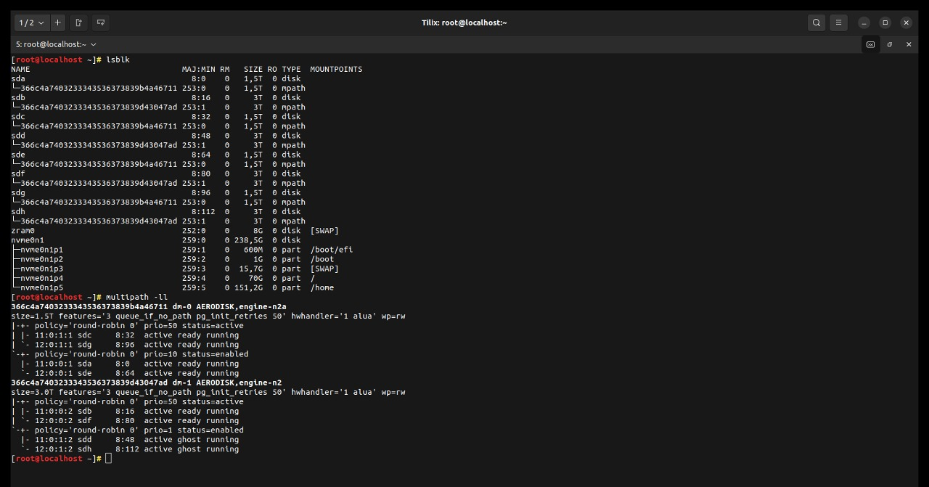Click the lsblk MOUNTPOINTS column header text
929x487 pixels.
tap(336, 69)
